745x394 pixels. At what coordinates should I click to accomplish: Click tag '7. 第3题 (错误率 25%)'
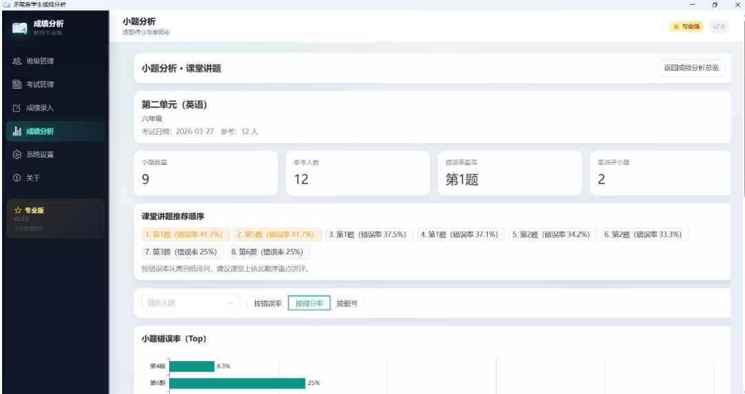[x=182, y=252]
